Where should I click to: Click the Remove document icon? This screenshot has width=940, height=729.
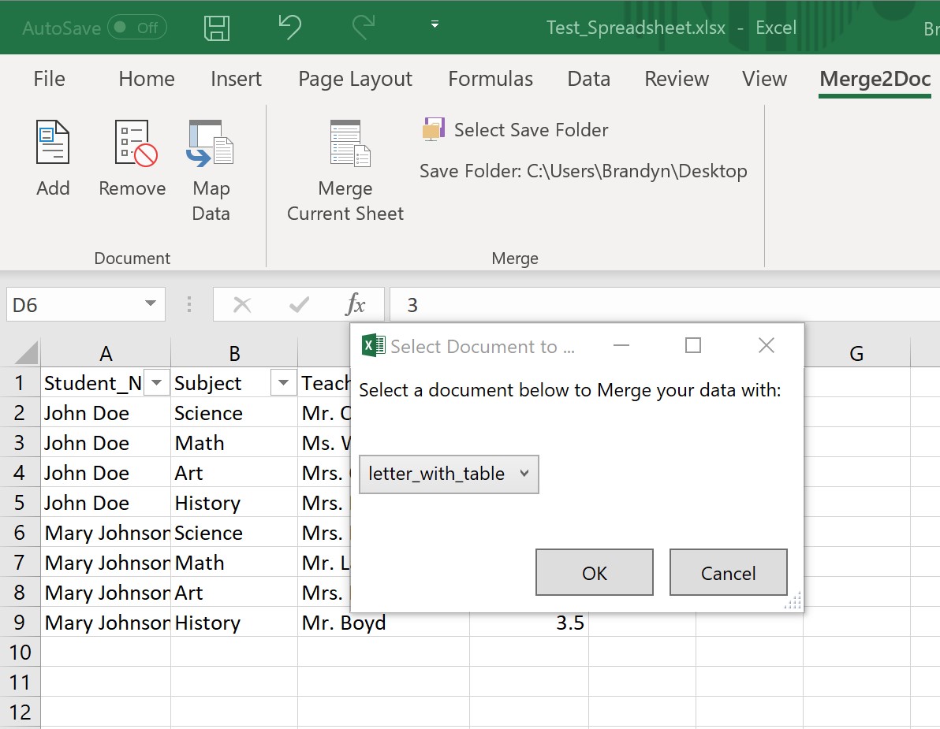(136, 143)
